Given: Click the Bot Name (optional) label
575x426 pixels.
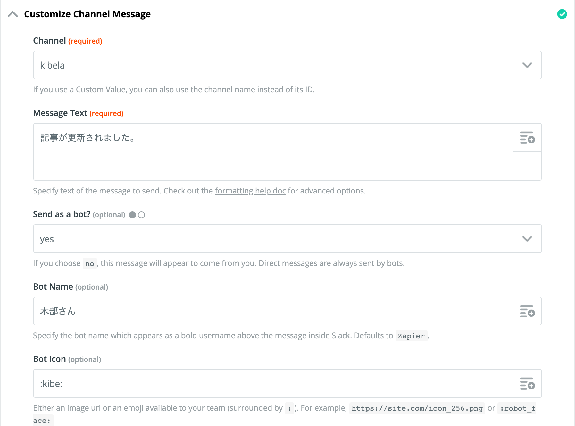Looking at the screenshot, I should [71, 287].
